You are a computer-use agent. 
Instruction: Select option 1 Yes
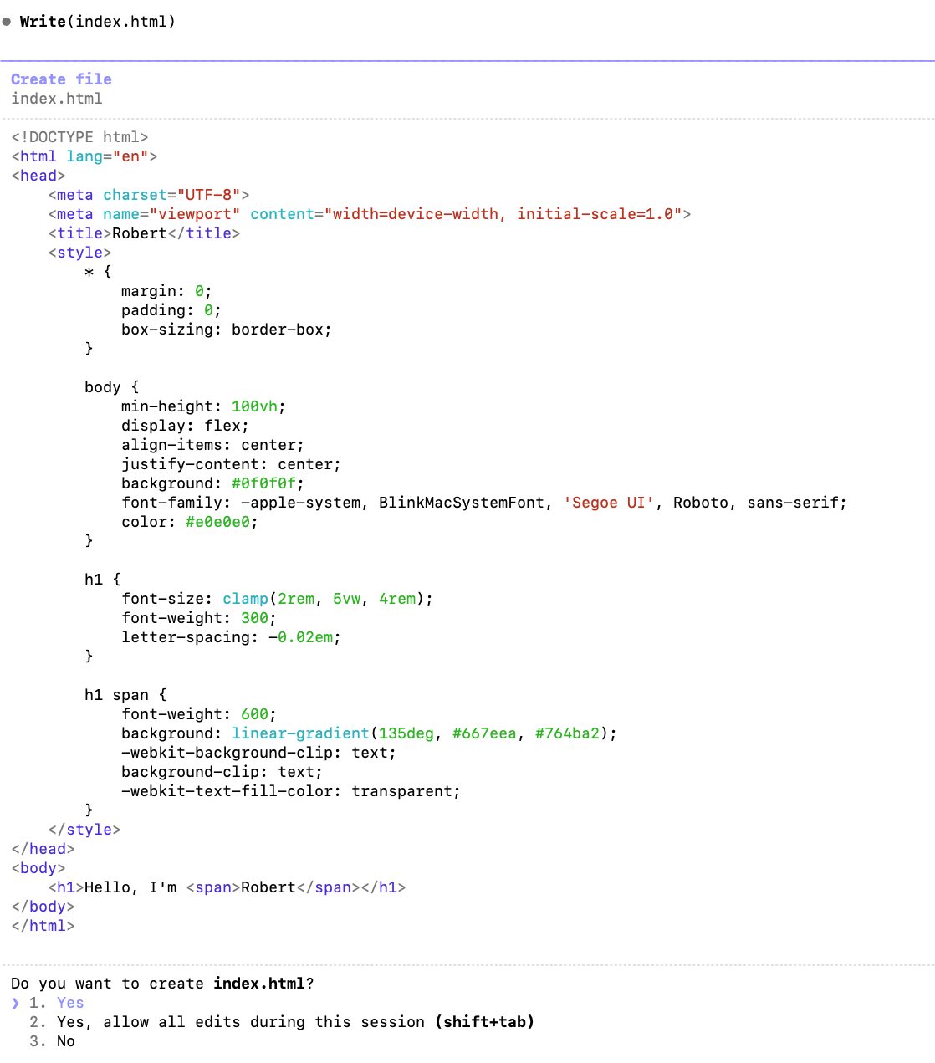pos(69,1003)
